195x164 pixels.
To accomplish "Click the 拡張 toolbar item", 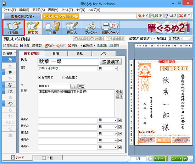I will pyautogui.click(x=102, y=45).
